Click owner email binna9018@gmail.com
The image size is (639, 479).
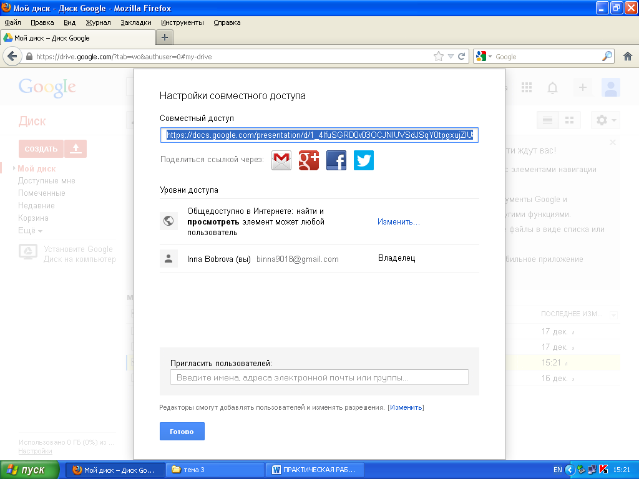pyautogui.click(x=298, y=259)
